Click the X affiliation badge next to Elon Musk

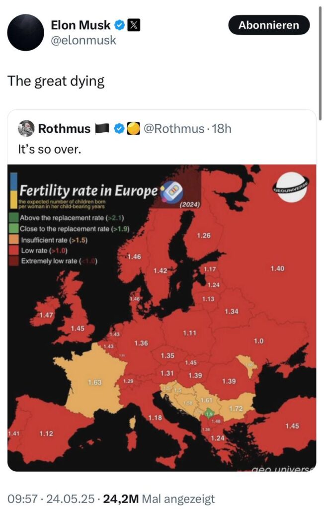[x=134, y=25]
